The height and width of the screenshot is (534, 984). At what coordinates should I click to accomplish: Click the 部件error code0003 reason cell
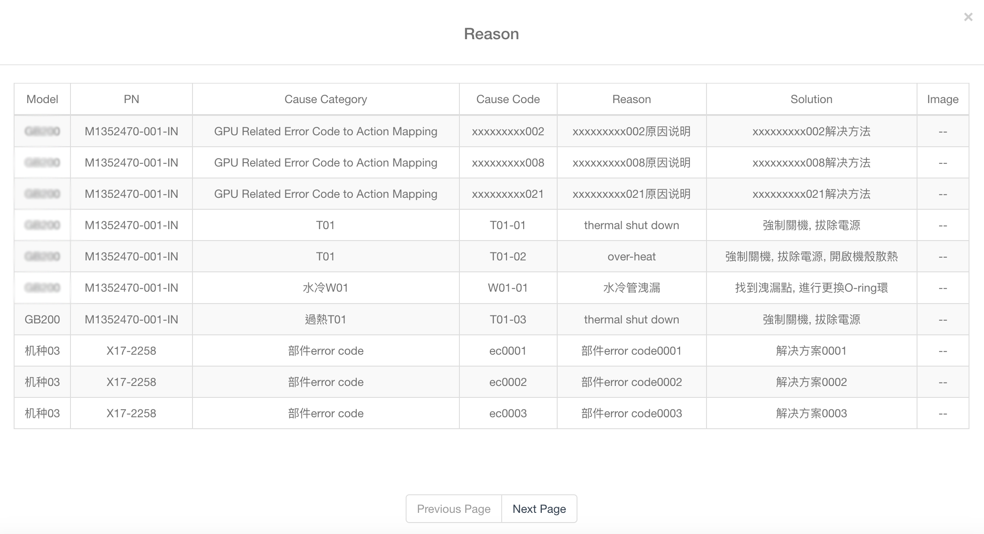click(631, 413)
